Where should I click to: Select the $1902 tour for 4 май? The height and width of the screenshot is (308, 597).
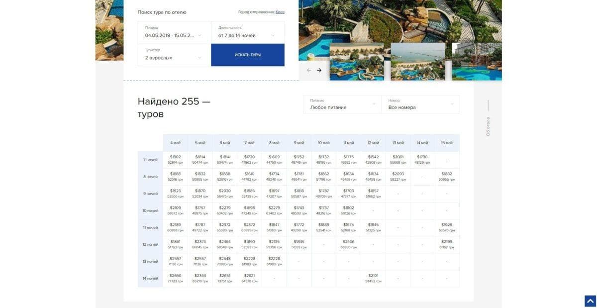click(x=175, y=160)
